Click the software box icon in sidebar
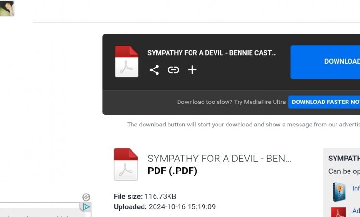The height and width of the screenshot is (217, 360). [x=338, y=191]
